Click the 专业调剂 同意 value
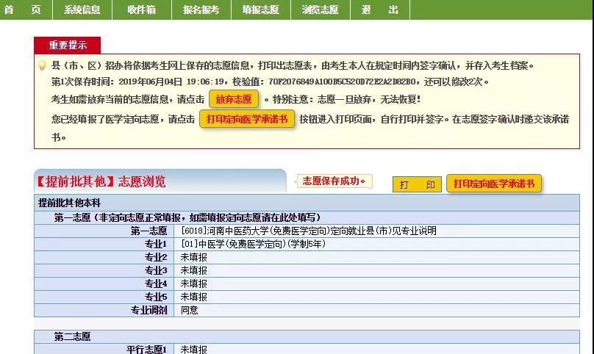This screenshot has width=594, height=354. coord(190,310)
